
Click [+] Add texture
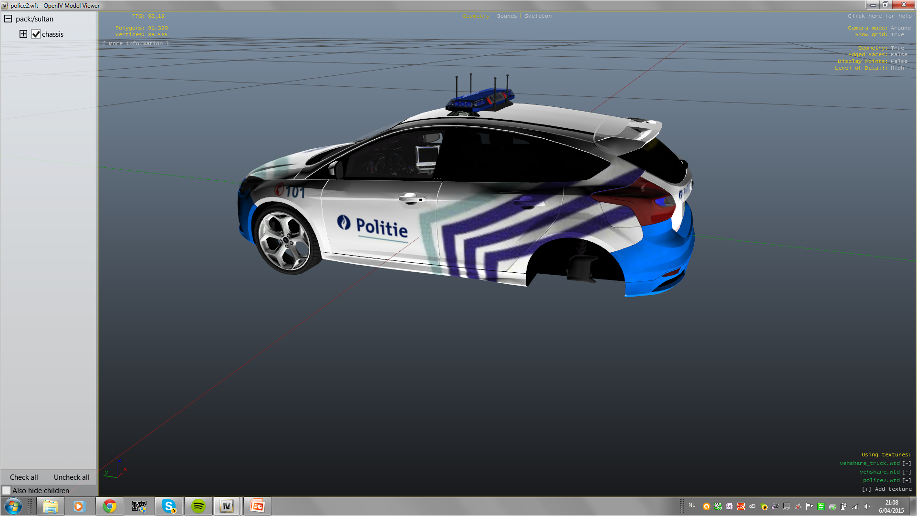click(x=886, y=489)
